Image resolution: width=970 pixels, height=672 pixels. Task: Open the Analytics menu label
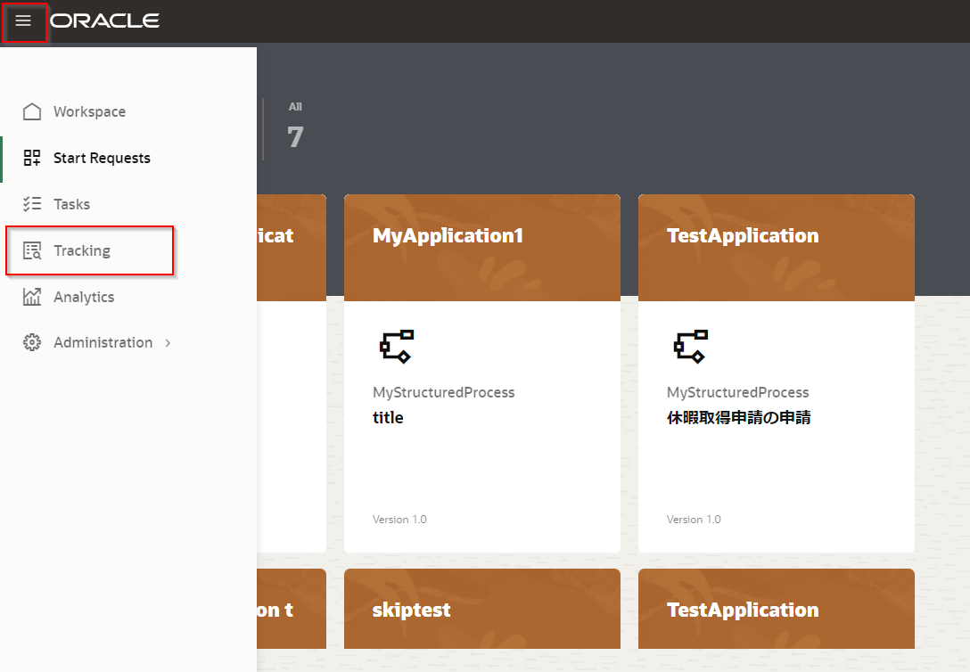[x=84, y=297]
